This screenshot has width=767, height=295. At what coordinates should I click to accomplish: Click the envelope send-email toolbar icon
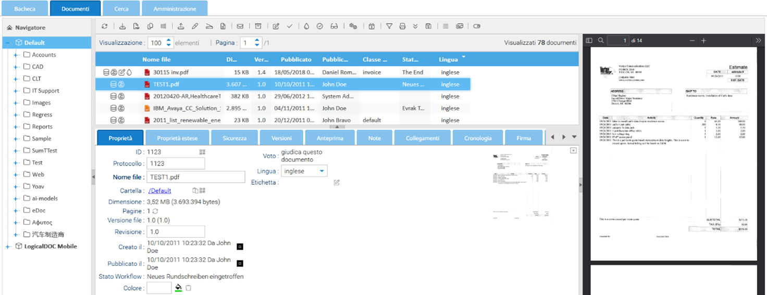240,26
